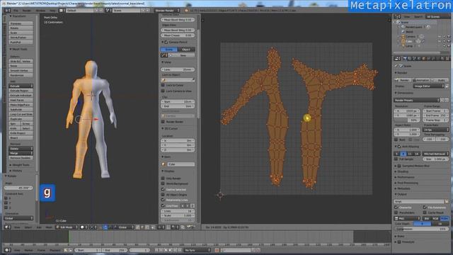Click the Animation render button
Screen dimensions: 453x255
click(421, 80)
